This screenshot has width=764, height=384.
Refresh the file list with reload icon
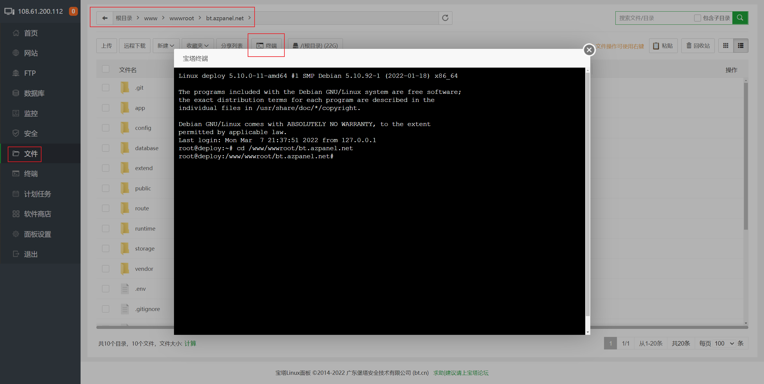(445, 18)
